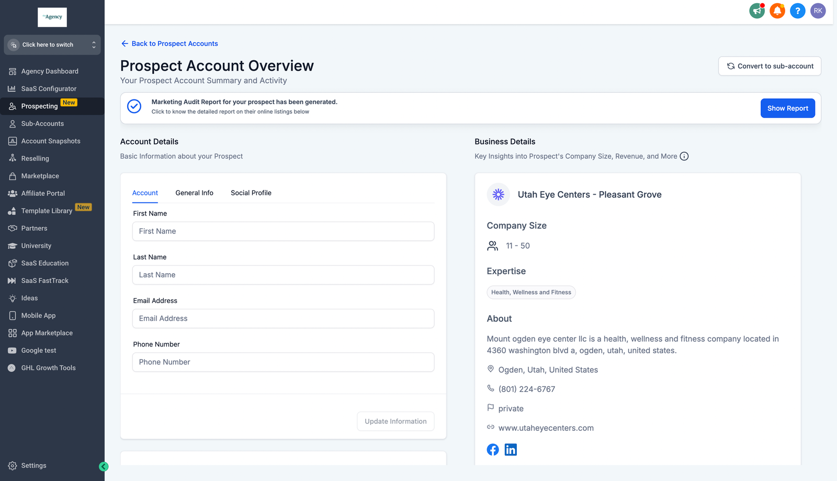Focus the Email Address field
This screenshot has width=837, height=481.
(283, 319)
